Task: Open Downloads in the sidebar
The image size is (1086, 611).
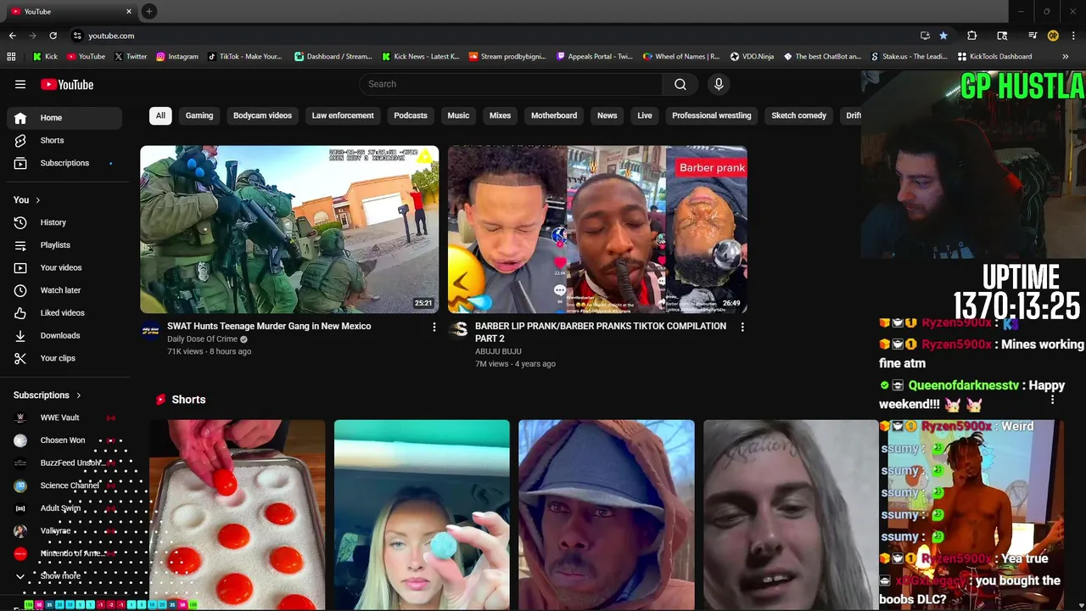Action: (64, 335)
